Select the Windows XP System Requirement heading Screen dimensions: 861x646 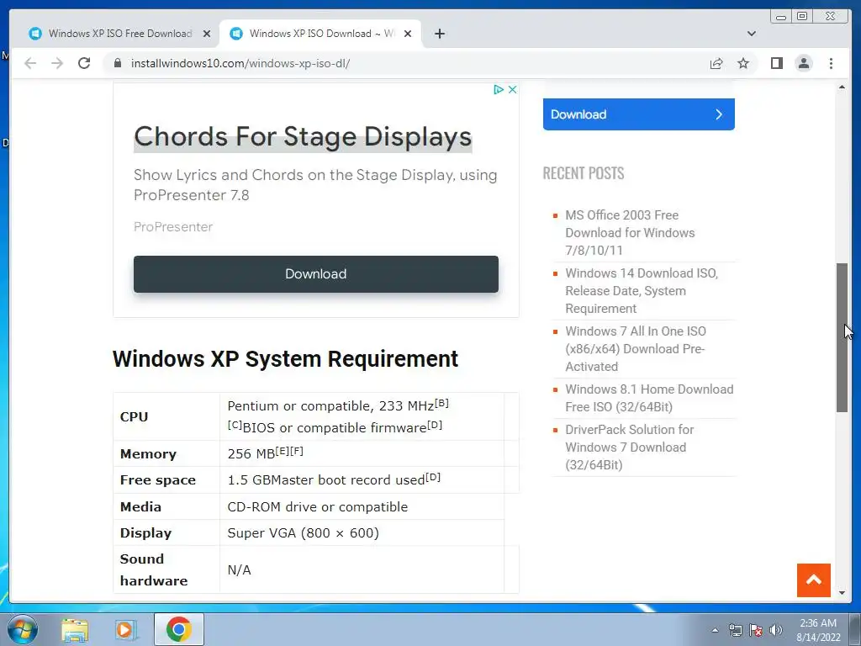click(x=285, y=359)
